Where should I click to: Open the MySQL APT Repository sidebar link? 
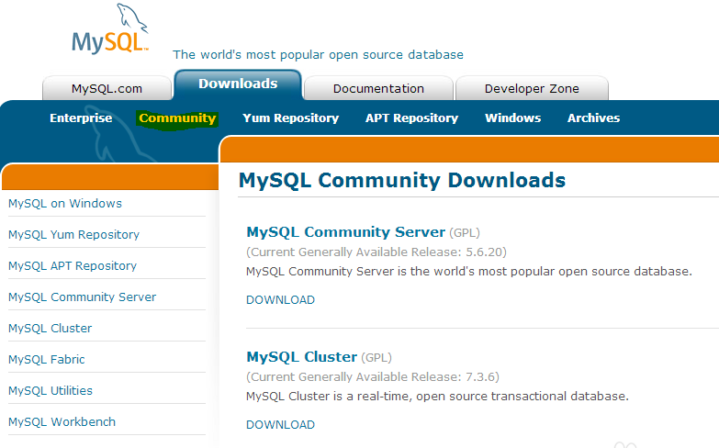[x=73, y=266]
